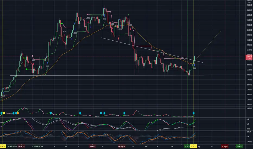Click the pink dot starting the March stop line
Image resolution: width=253 pixels, height=149 pixels.
coord(87,15)
